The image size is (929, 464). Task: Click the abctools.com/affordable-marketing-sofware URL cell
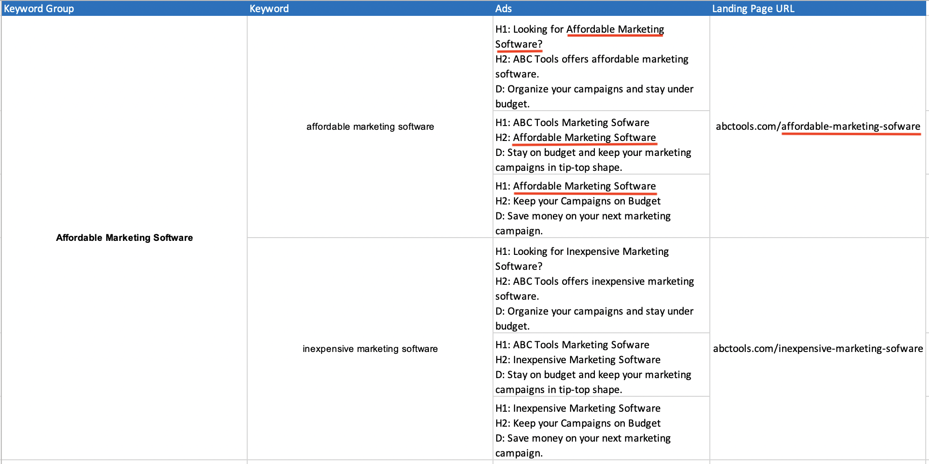tap(818, 127)
